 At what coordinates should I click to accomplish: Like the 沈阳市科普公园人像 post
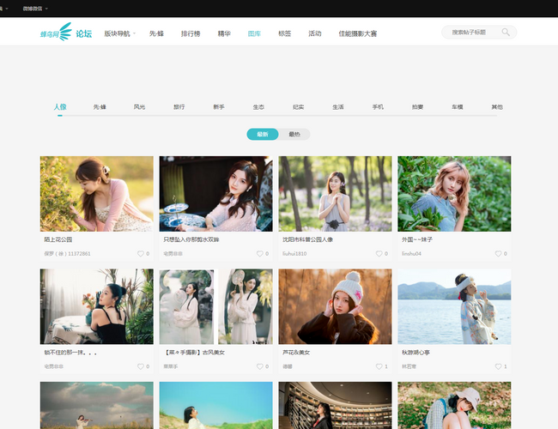pos(379,254)
